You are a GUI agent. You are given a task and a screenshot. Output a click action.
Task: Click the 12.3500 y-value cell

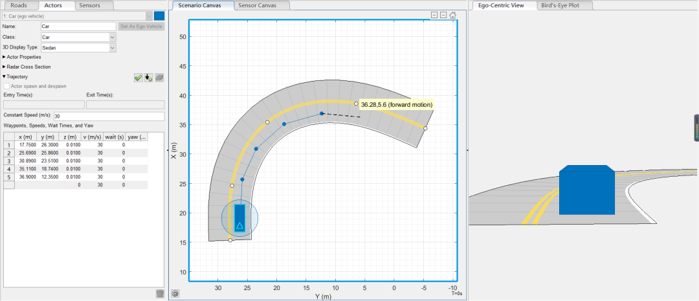click(47, 177)
